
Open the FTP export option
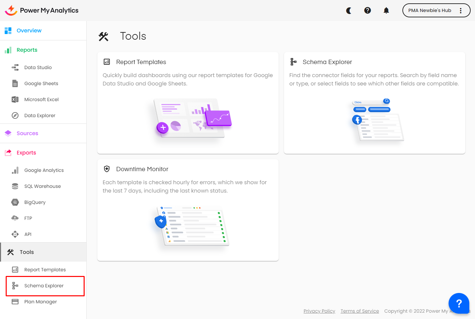pyautogui.click(x=28, y=218)
